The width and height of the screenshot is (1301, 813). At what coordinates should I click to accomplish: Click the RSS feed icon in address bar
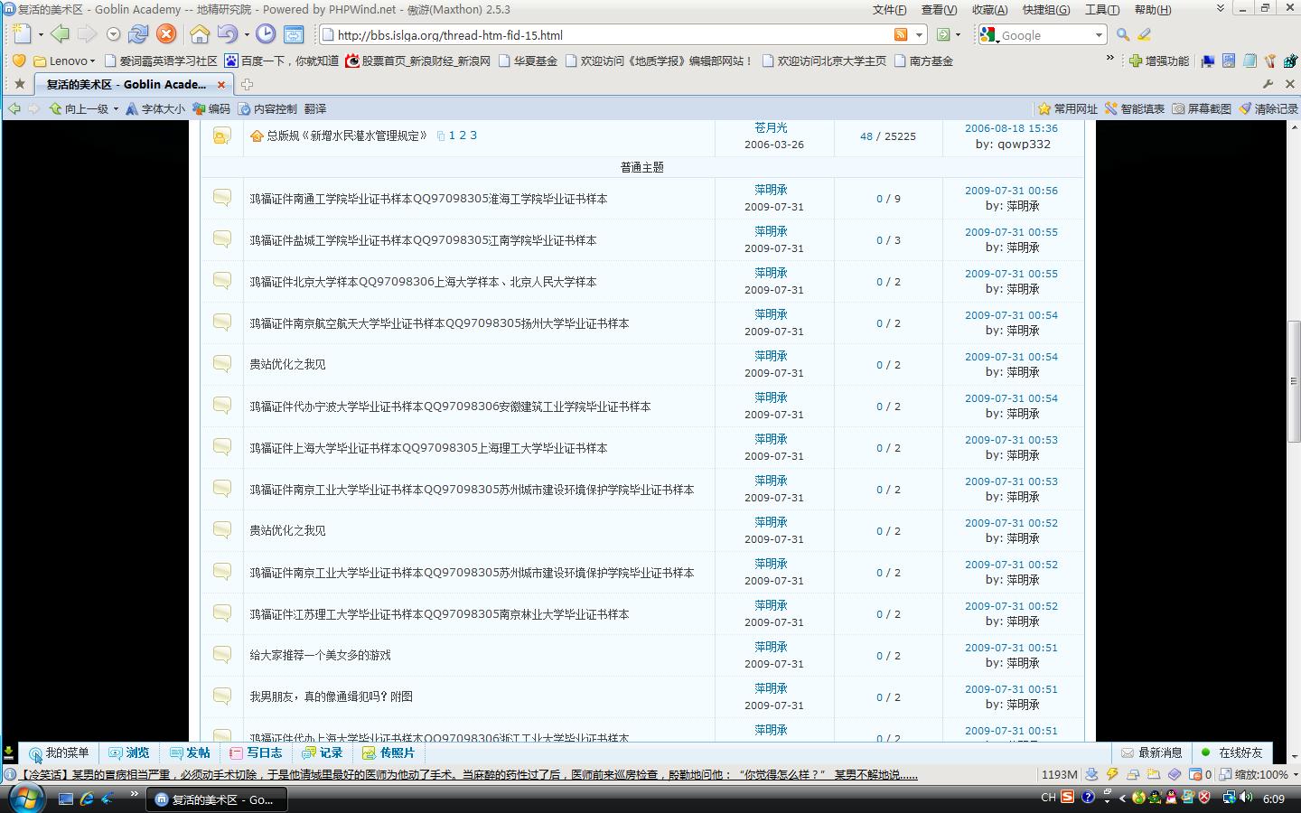click(x=901, y=34)
